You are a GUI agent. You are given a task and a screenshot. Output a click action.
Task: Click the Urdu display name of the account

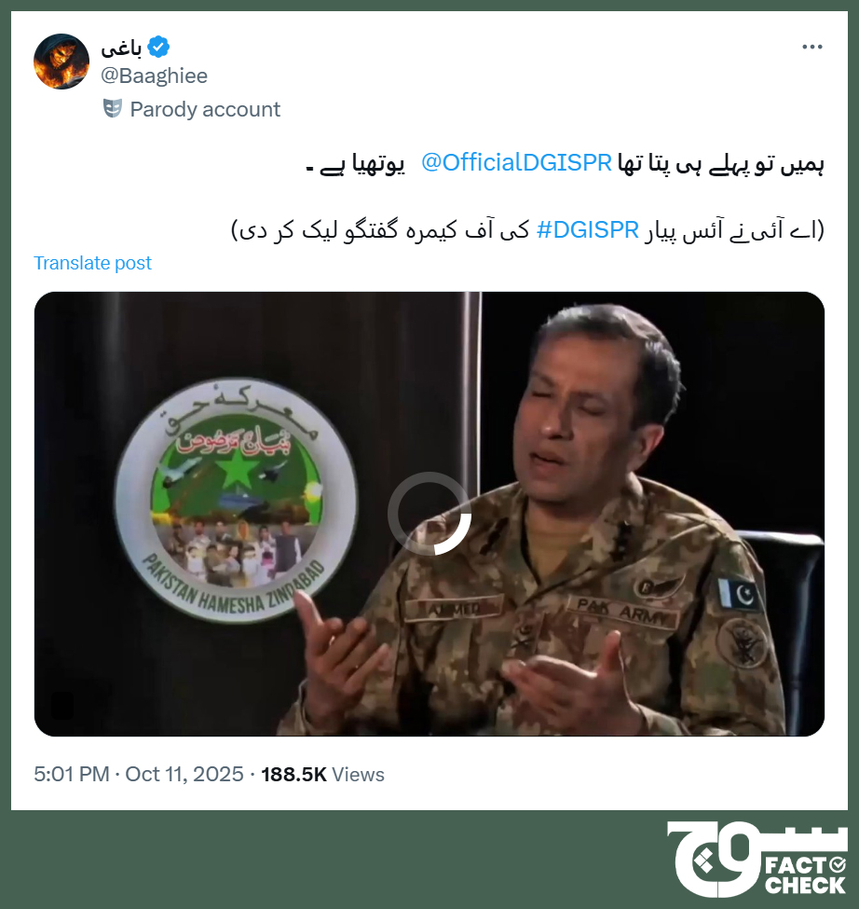[121, 48]
